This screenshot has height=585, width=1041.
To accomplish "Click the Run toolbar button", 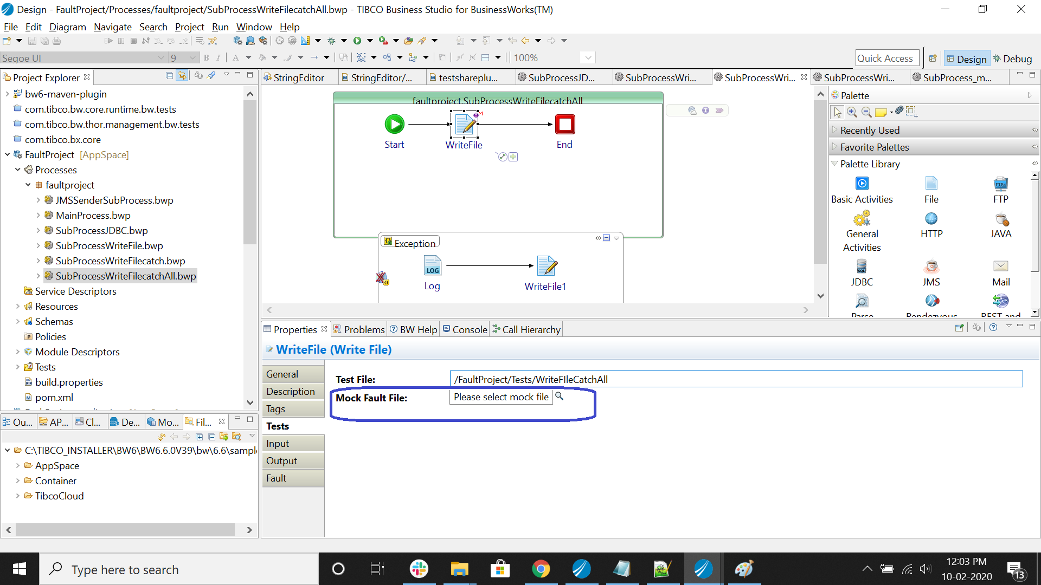I will click(x=357, y=41).
